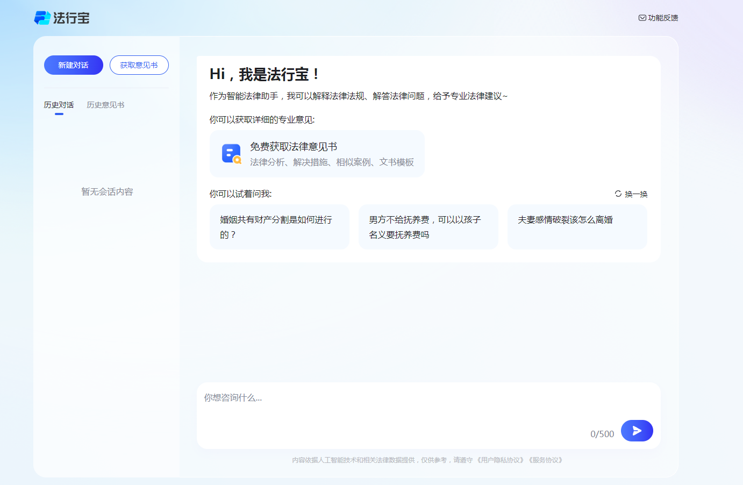
Task: Open the 《用户隐私协议》 link
Action: pyautogui.click(x=501, y=460)
